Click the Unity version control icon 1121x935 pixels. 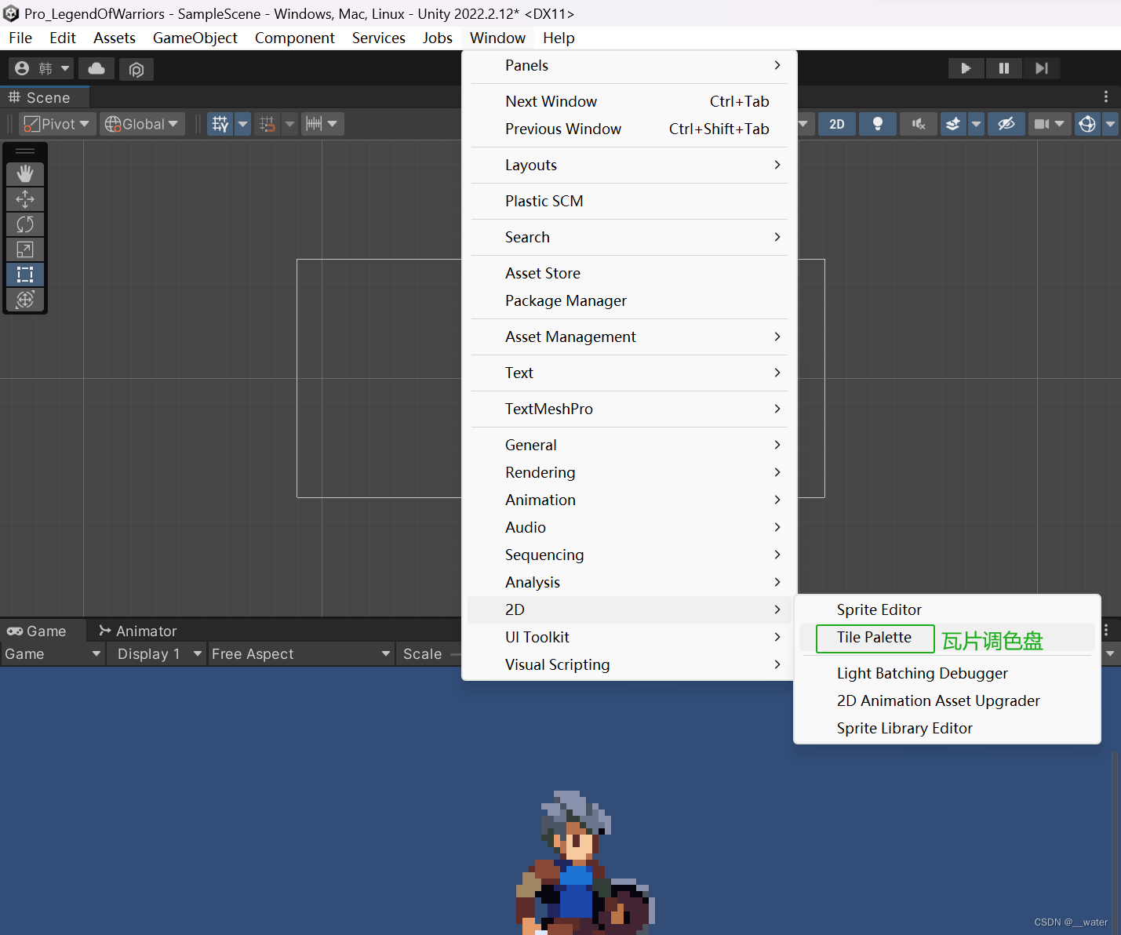(x=136, y=69)
